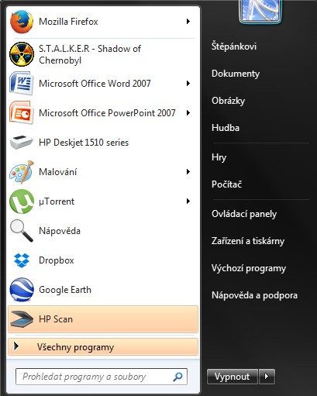Expand the µTorrent jump list arrow

coord(188,201)
